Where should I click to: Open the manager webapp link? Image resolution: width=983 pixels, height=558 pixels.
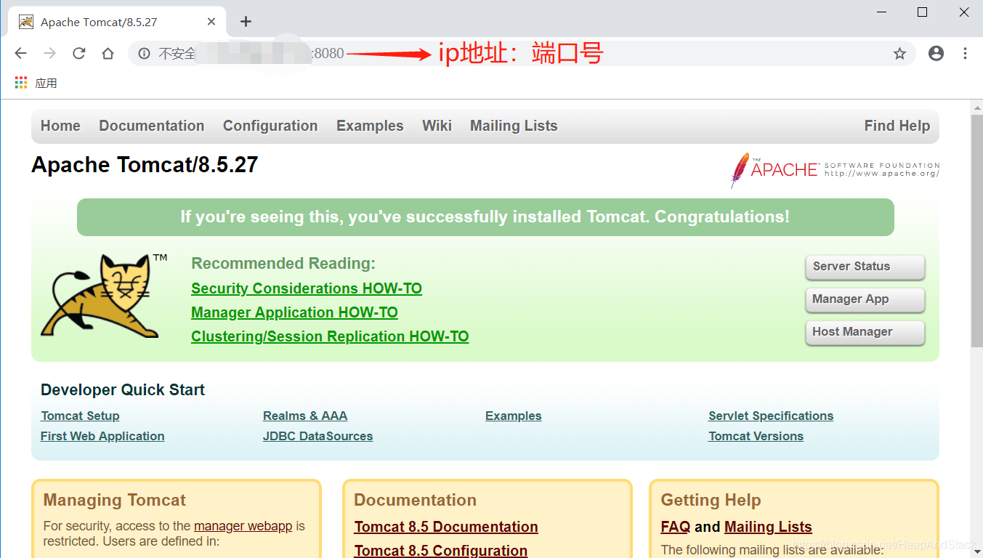tap(243, 526)
